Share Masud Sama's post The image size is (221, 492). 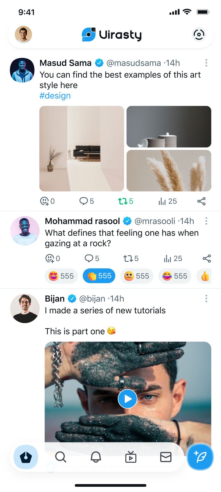point(202,201)
